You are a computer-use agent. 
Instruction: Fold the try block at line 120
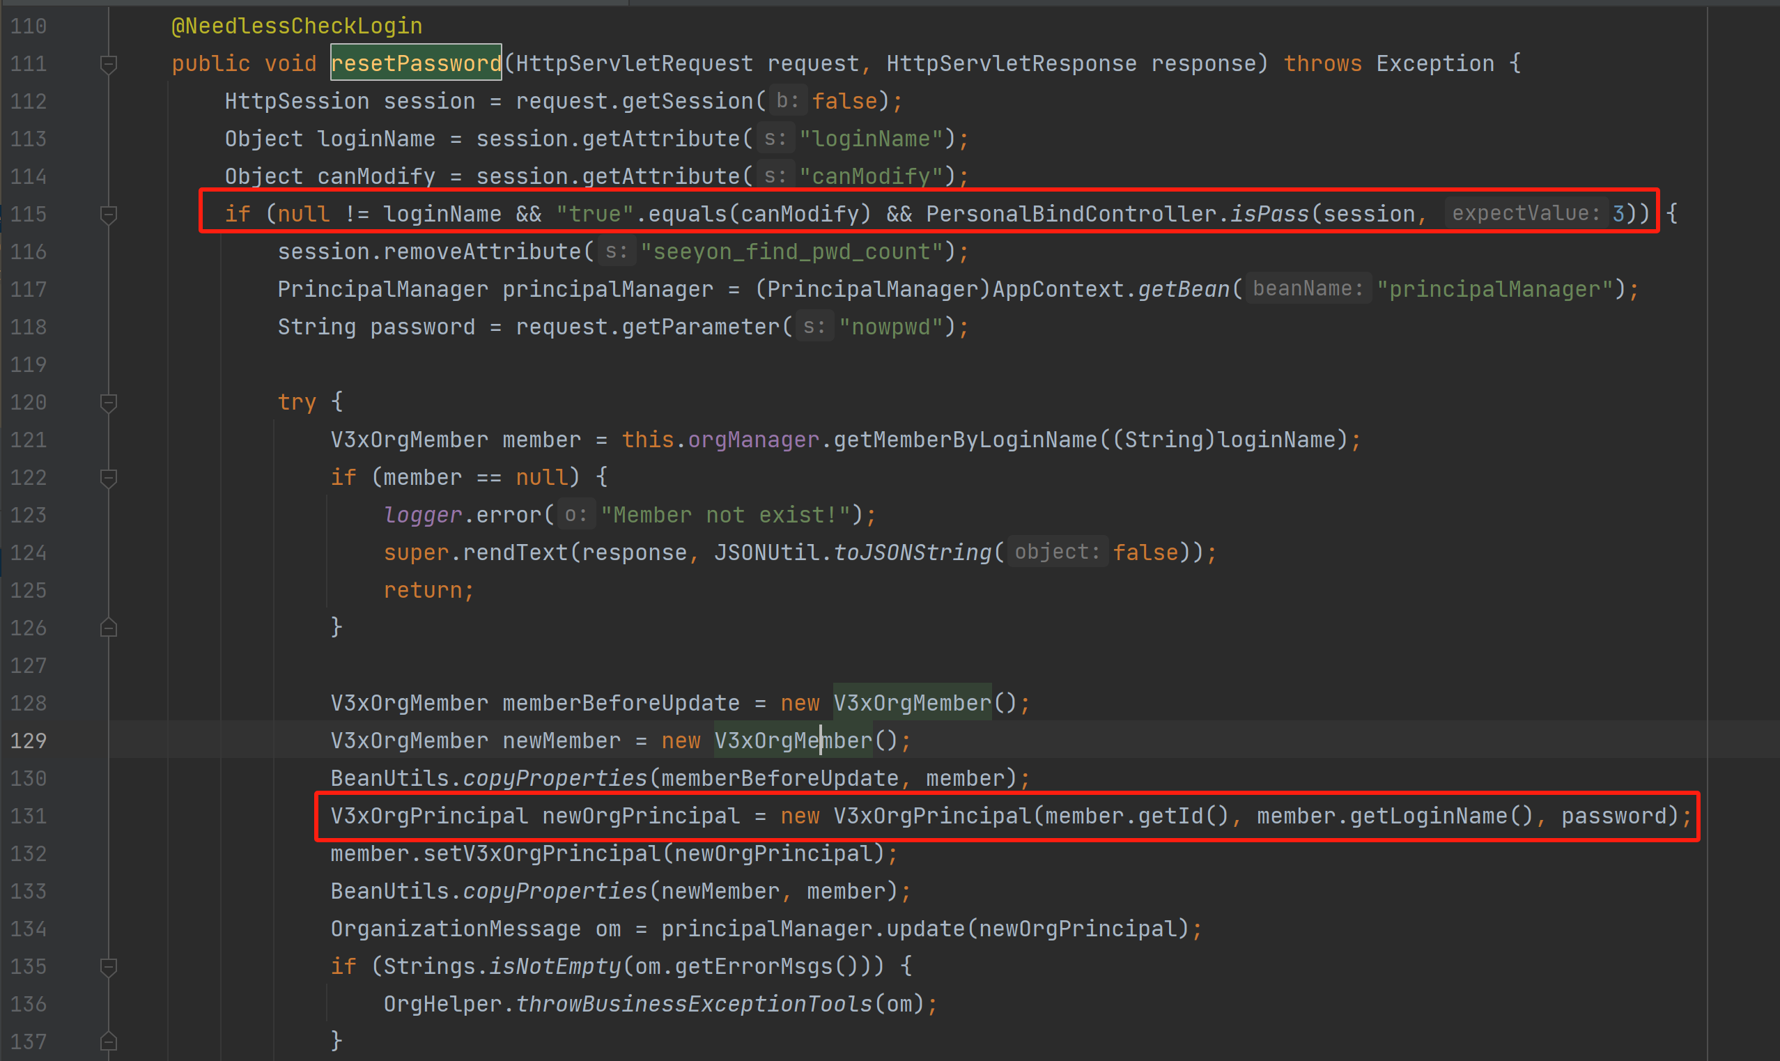click(109, 403)
